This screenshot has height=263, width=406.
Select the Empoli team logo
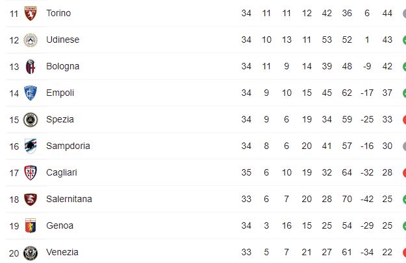point(30,93)
